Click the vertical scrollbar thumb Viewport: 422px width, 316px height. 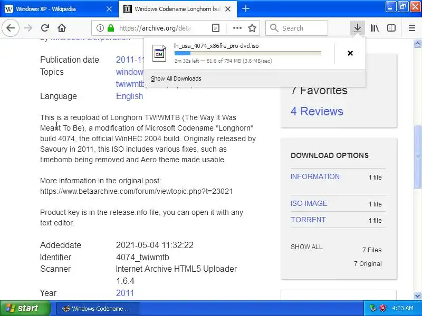coord(417,157)
